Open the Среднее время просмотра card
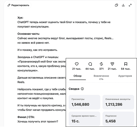The width and height of the screenshot is (137, 127). (85, 119)
